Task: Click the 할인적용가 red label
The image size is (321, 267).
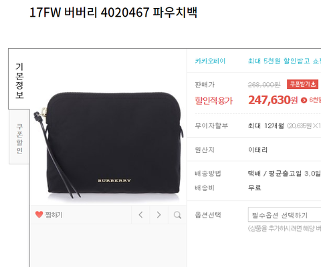Action: click(213, 101)
